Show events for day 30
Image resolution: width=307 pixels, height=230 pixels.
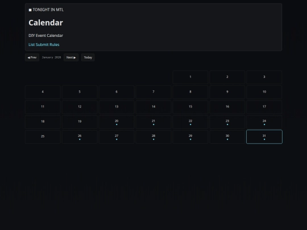[227, 136]
